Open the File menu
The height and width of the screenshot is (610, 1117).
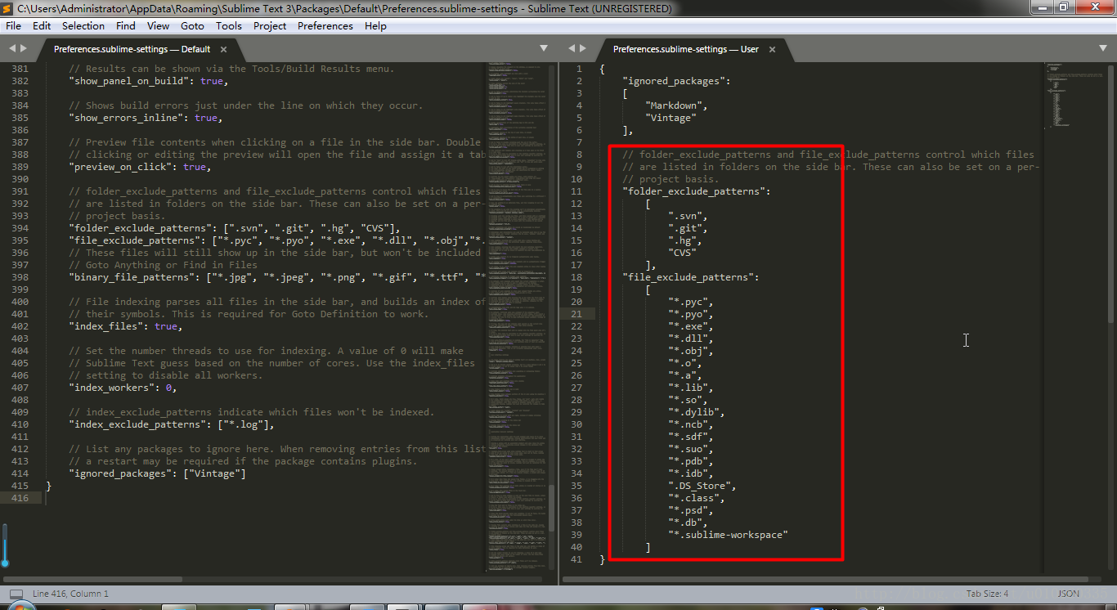click(x=13, y=25)
